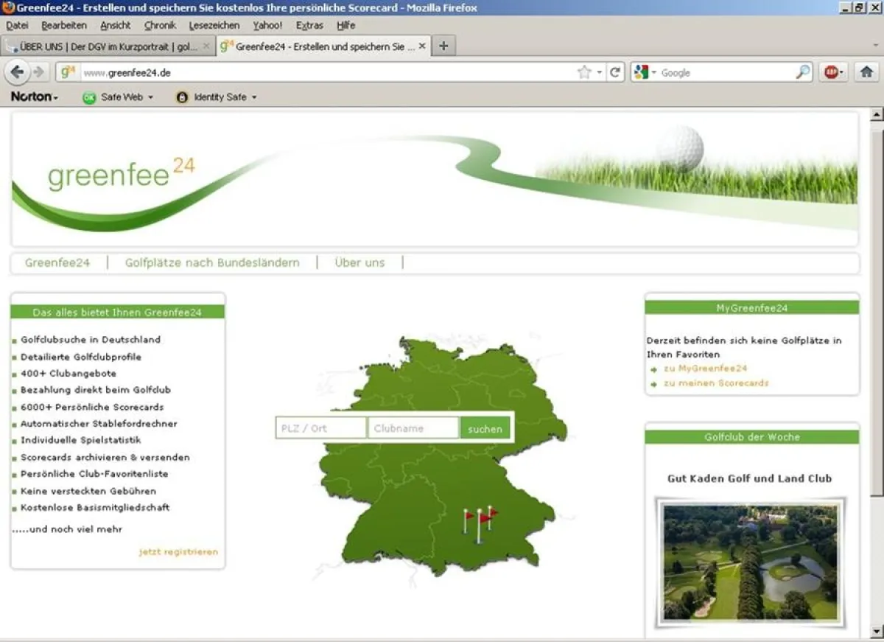The width and height of the screenshot is (884, 642).
Task: Open the Adblock Plus icon
Action: point(831,72)
